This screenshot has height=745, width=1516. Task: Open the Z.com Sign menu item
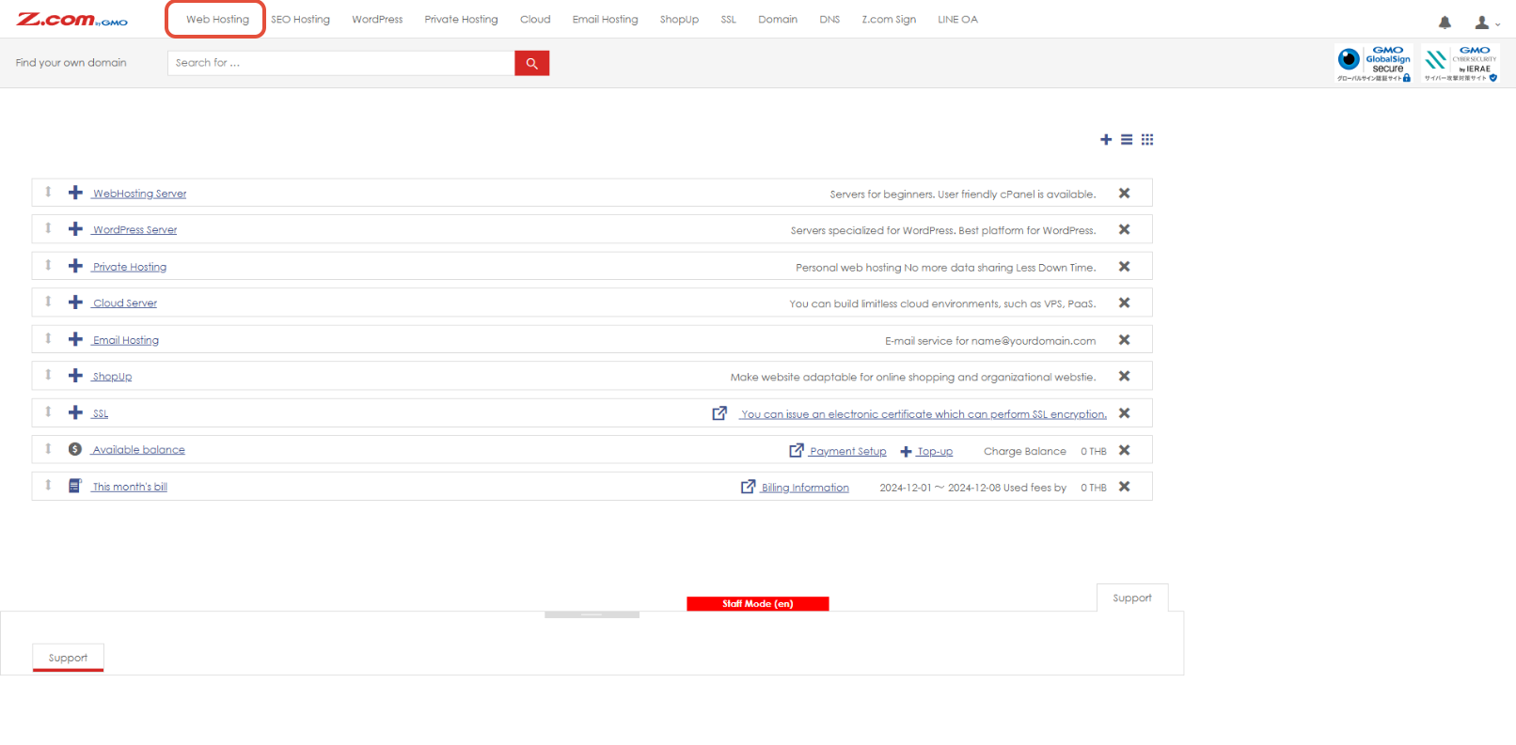(889, 20)
